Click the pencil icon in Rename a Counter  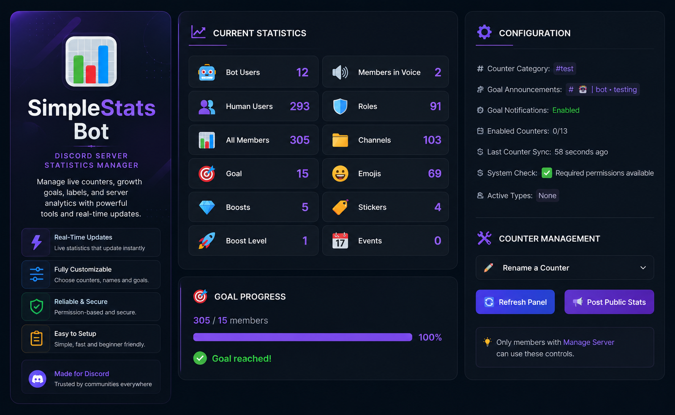[x=489, y=268]
